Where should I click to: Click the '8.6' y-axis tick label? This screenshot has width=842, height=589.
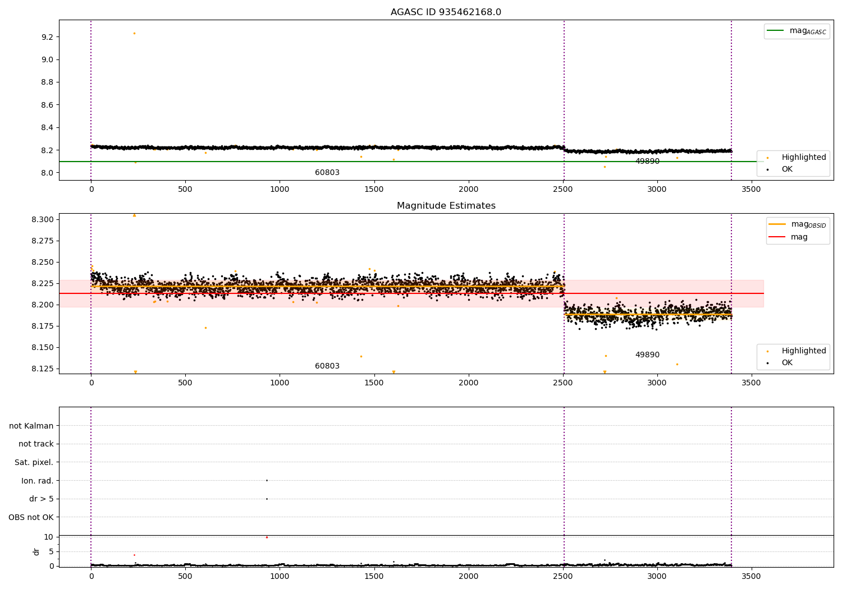point(47,105)
